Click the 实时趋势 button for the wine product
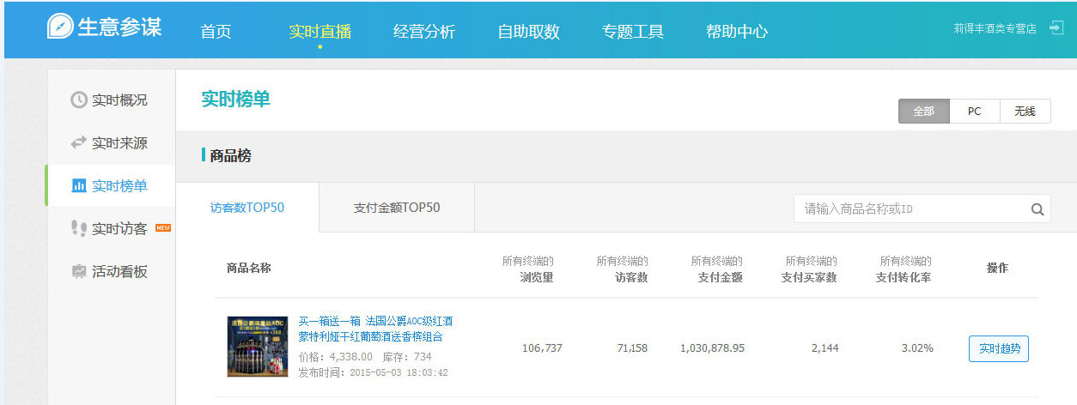Image resolution: width=1077 pixels, height=405 pixels. (x=998, y=348)
